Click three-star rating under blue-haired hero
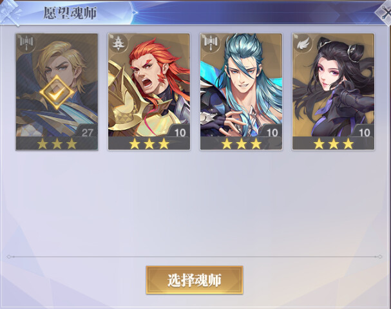Viewport: 391px width, 309px height. (242, 144)
